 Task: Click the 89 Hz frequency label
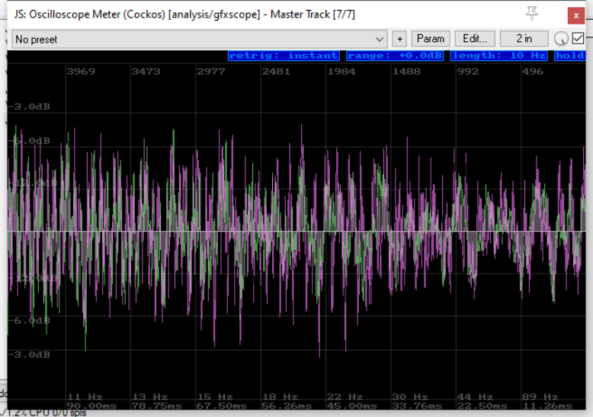tap(540, 397)
